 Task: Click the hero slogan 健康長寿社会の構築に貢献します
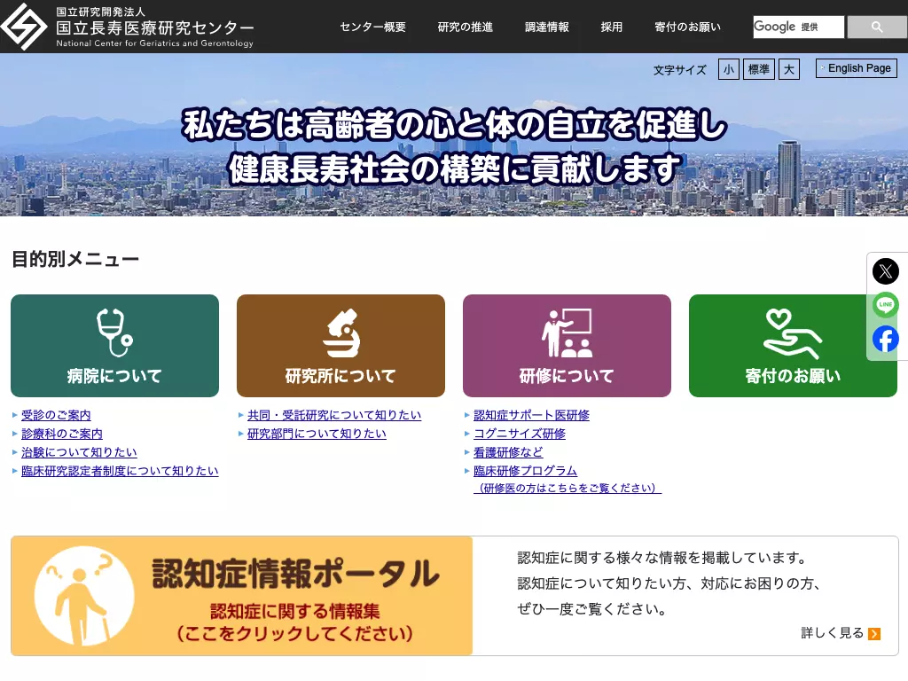455,168
